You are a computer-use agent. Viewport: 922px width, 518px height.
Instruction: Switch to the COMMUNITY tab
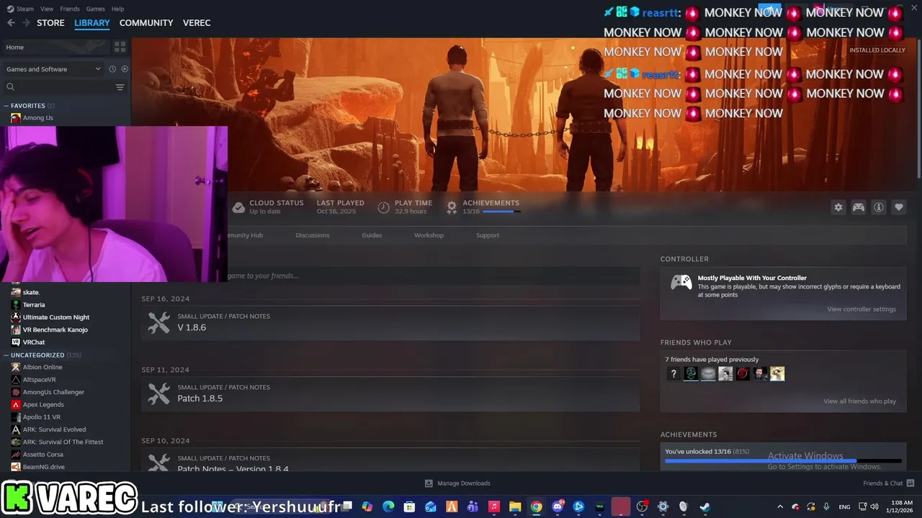pyautogui.click(x=146, y=23)
